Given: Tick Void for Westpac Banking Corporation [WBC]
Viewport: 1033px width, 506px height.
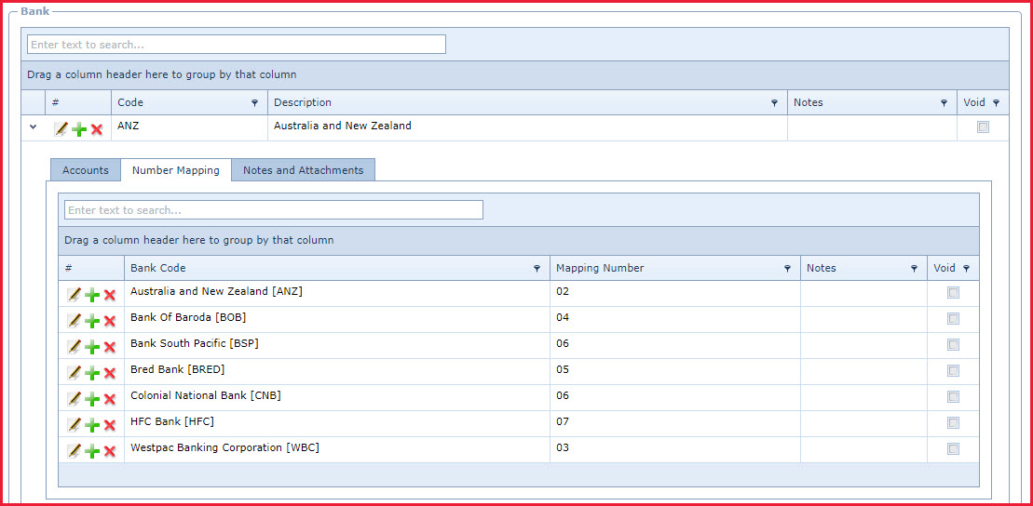Looking at the screenshot, I should tap(953, 448).
